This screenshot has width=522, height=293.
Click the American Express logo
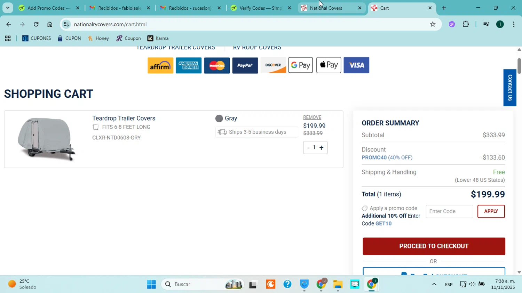pos(189,65)
